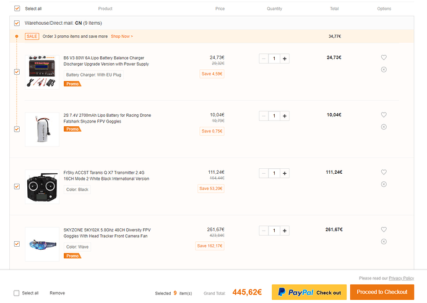Click Proceed to Checkout button
This screenshot has height=303, width=427.
(382, 292)
